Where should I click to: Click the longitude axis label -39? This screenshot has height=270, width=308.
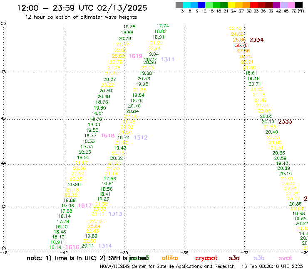pyautogui.click(x=124, y=253)
